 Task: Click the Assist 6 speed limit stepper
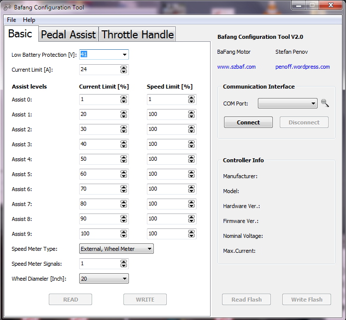pyautogui.click(x=191, y=189)
